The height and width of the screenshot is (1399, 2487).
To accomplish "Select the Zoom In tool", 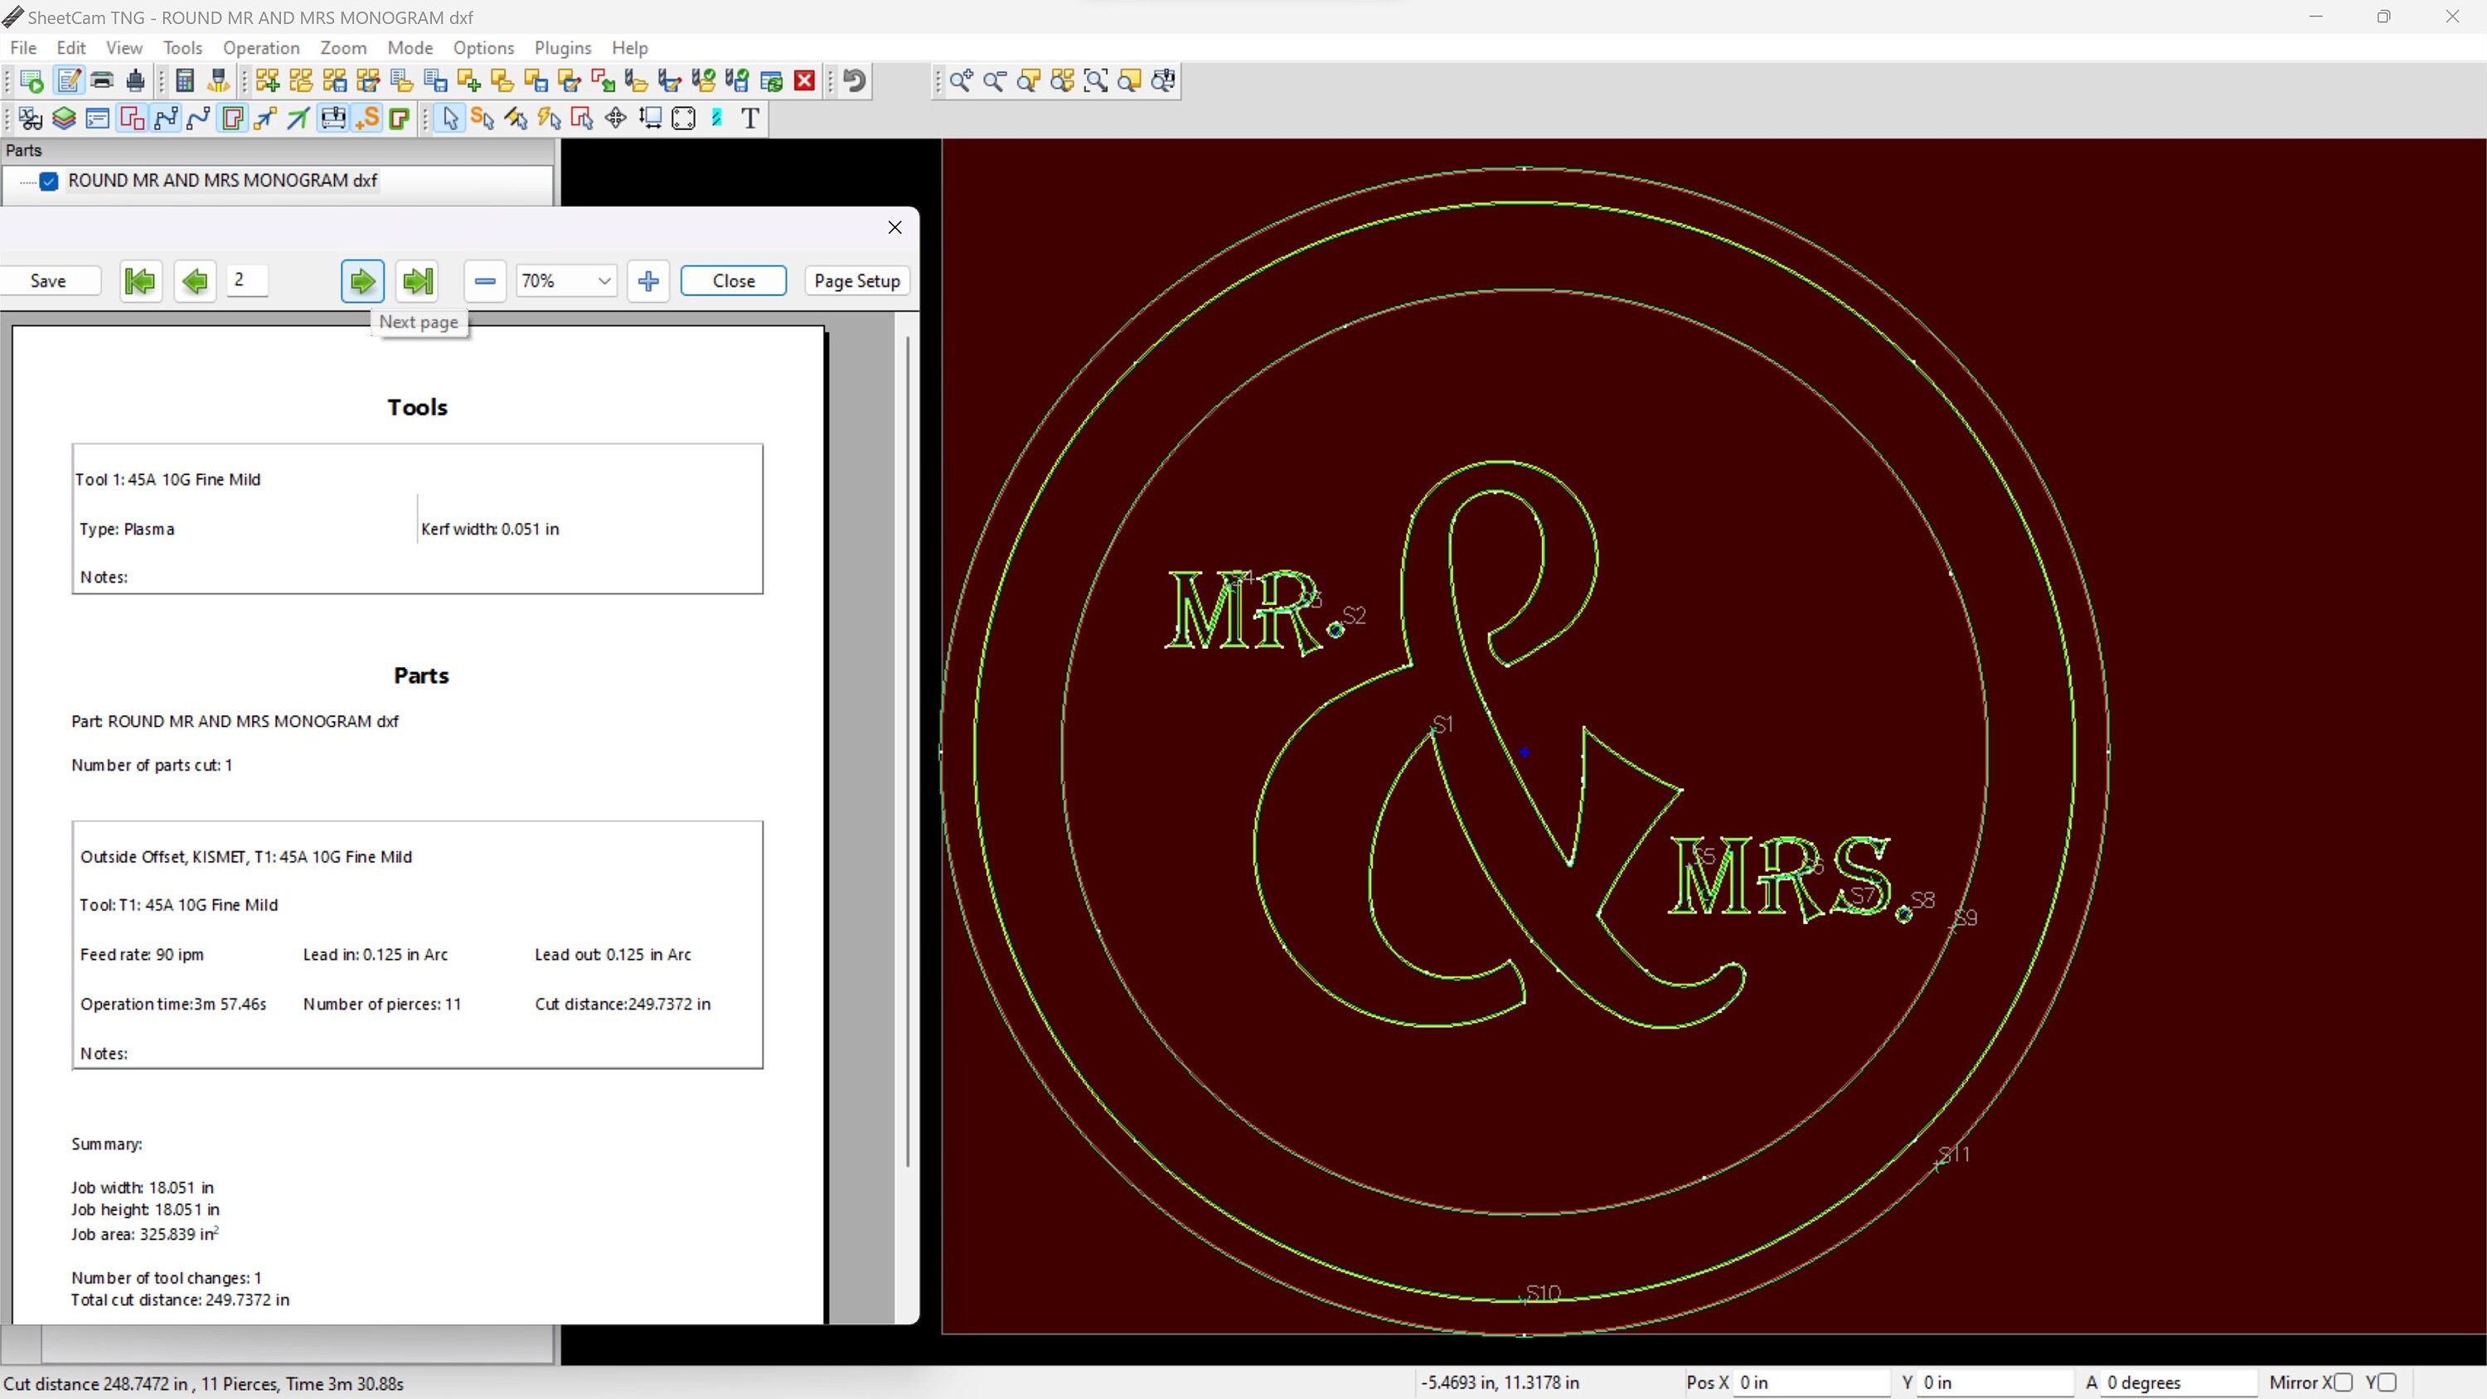I will (x=961, y=81).
